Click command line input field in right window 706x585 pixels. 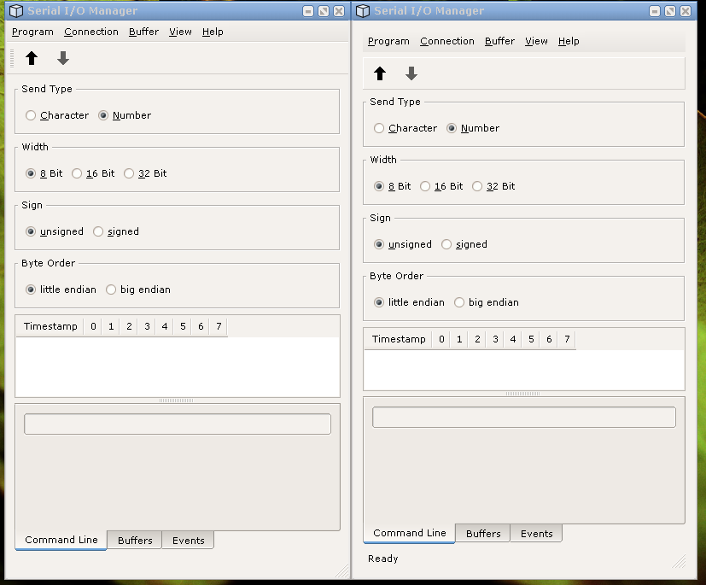point(524,418)
